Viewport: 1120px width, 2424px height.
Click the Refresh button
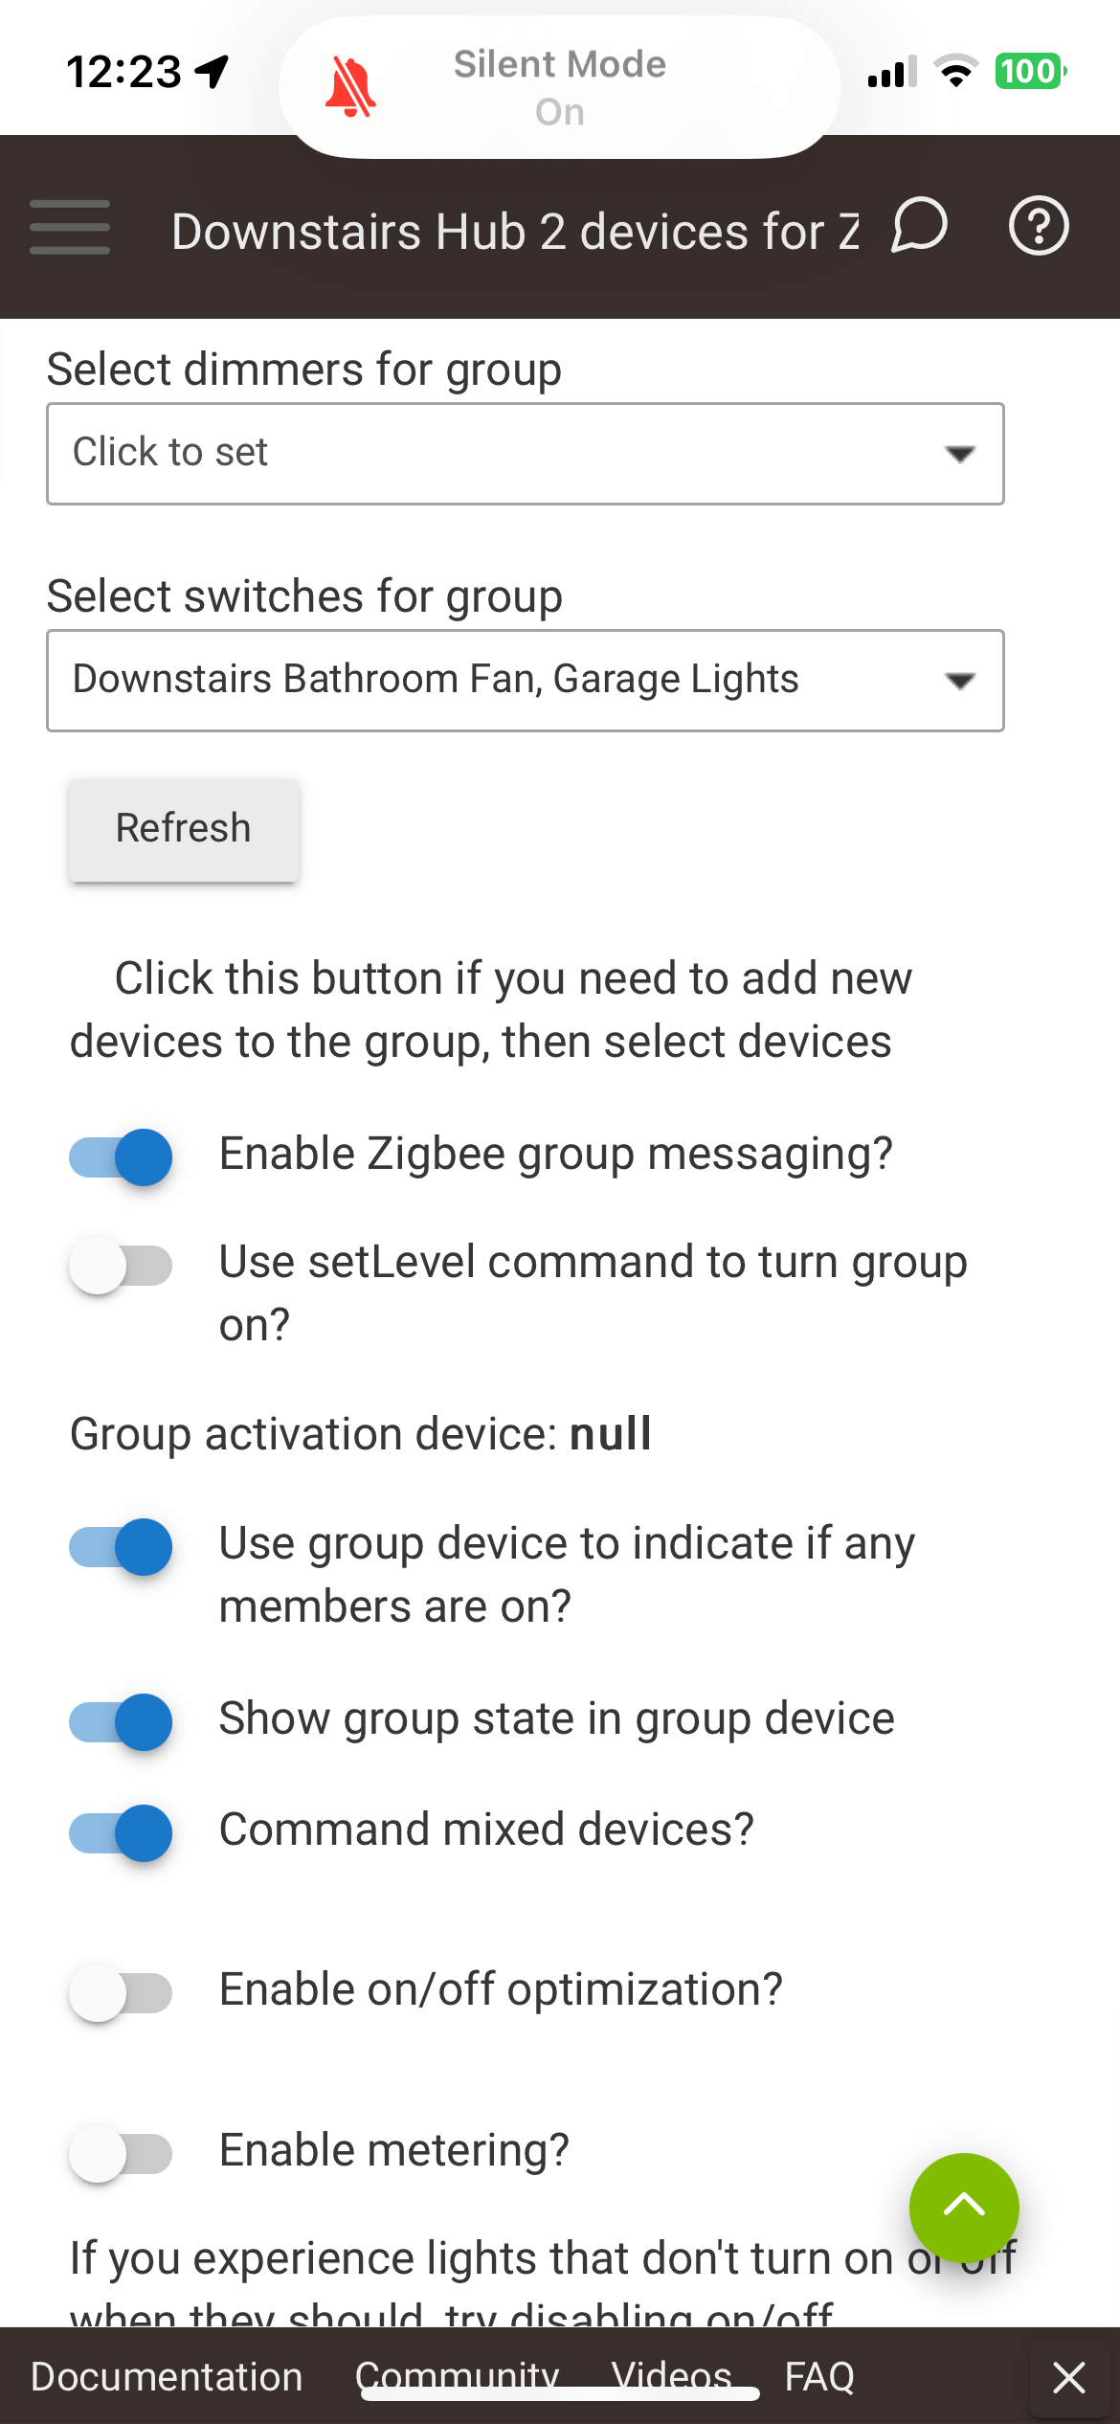[184, 829]
